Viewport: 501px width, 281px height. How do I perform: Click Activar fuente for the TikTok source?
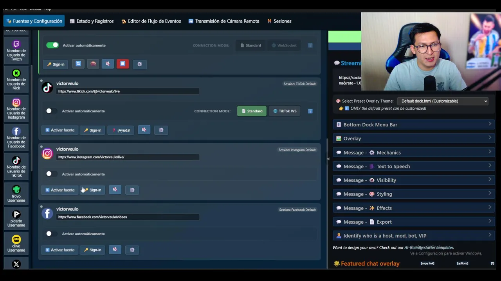(60, 130)
